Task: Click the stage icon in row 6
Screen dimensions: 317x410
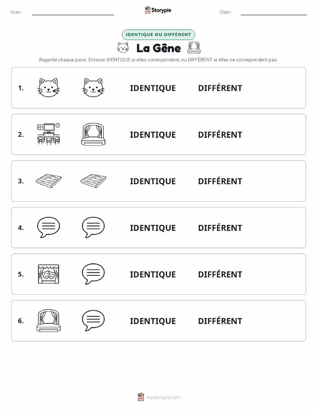Action: [49, 321]
